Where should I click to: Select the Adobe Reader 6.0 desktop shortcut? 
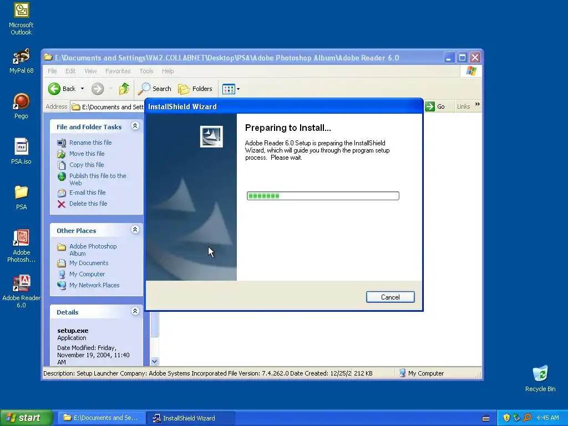click(x=21, y=292)
